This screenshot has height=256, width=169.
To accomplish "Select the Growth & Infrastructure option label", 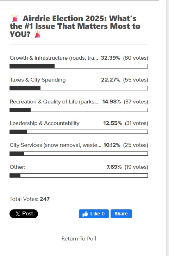I will tap(54, 58).
